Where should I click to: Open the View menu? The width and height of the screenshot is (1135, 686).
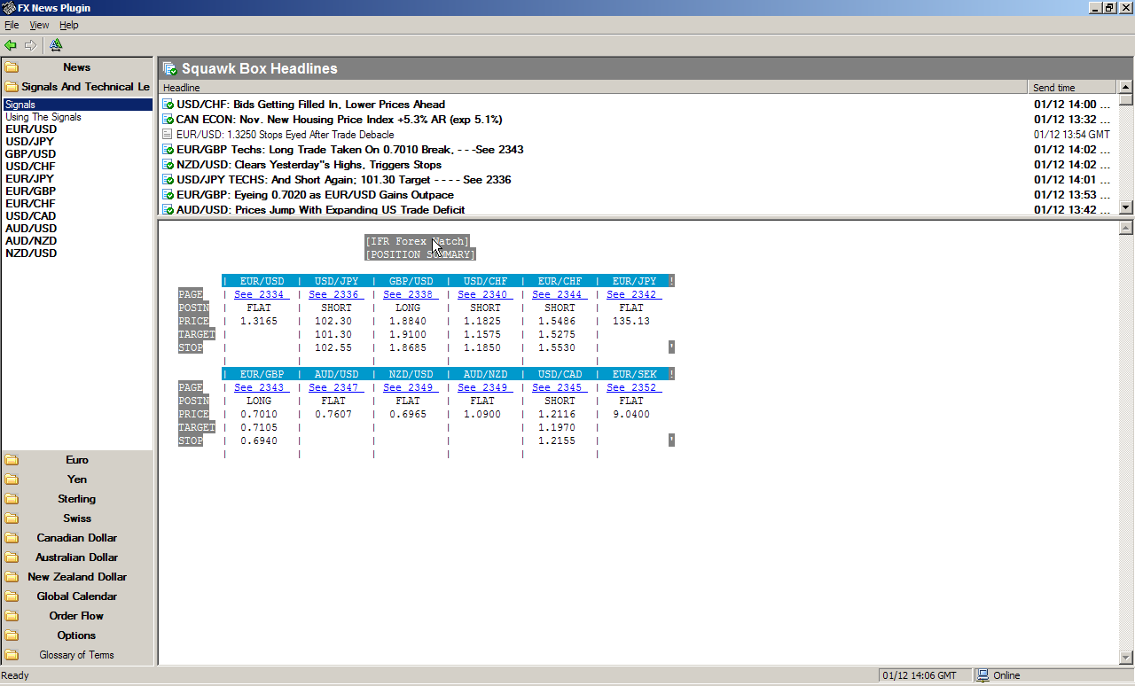[x=39, y=25]
